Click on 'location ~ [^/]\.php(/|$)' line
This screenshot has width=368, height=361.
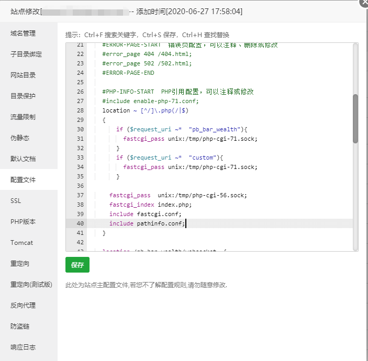coord(146,110)
